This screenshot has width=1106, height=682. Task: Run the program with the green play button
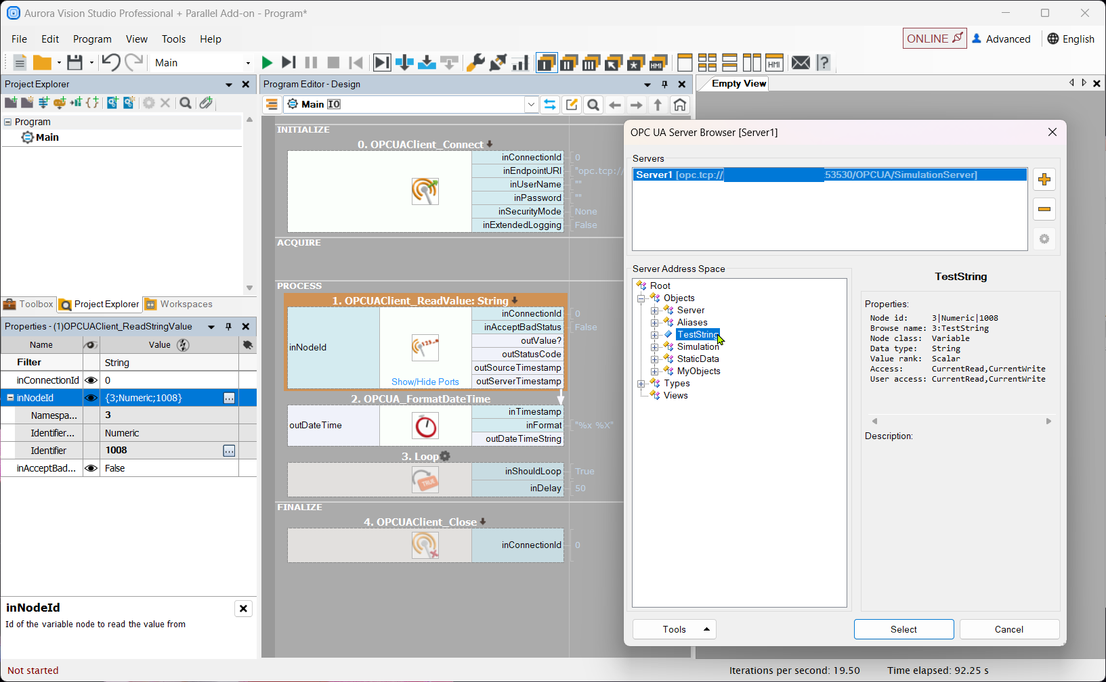(x=267, y=63)
